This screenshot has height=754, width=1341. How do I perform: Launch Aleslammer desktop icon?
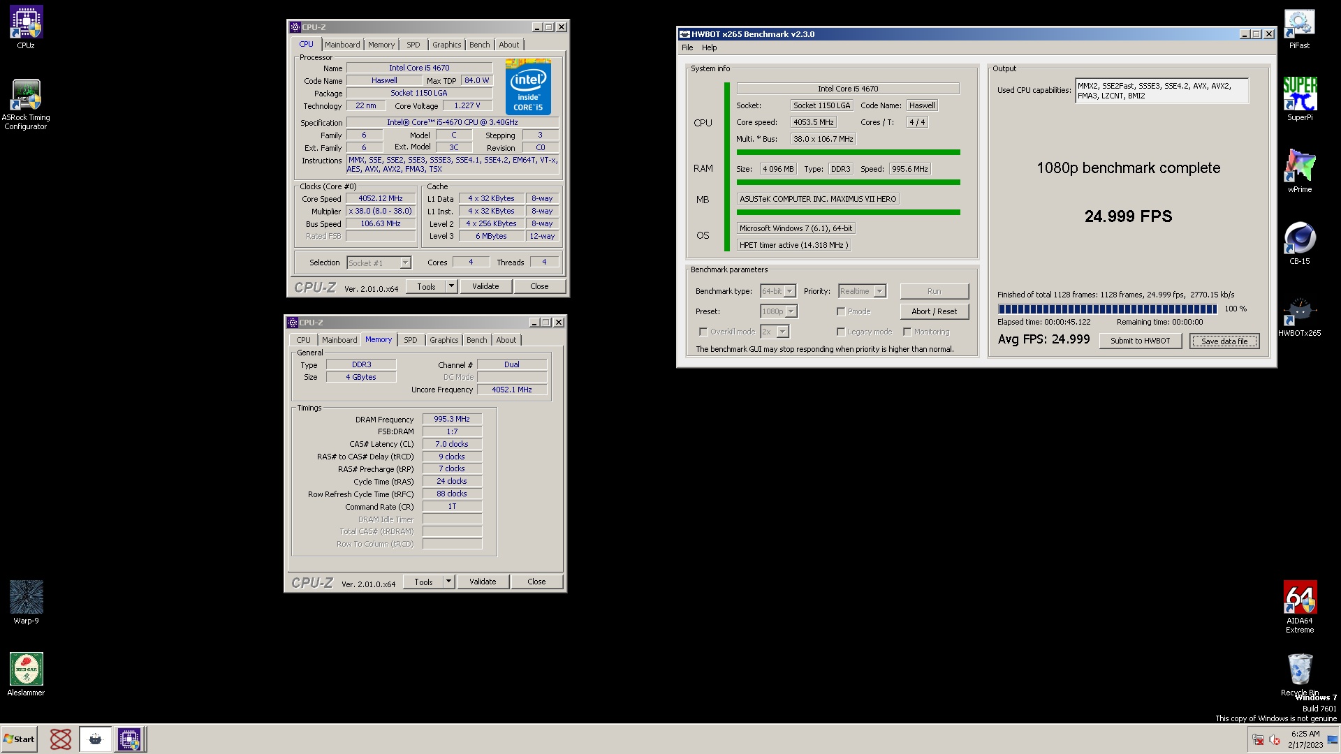[26, 674]
